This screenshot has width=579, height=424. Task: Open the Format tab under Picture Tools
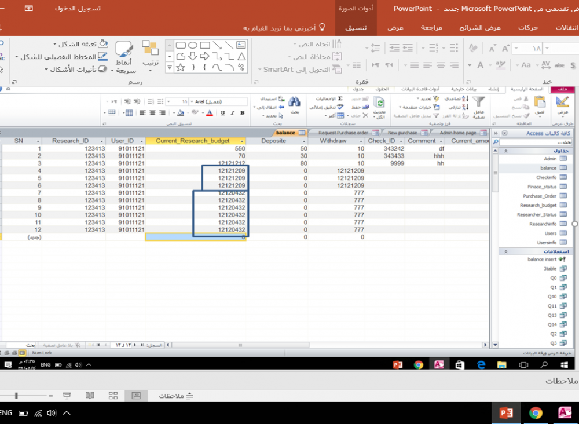355,28
